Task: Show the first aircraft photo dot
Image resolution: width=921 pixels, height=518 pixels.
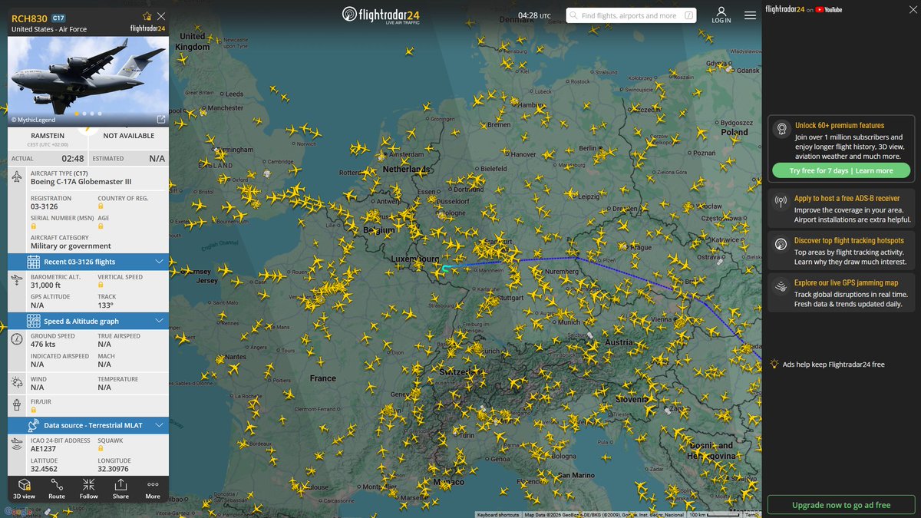Action: [76, 114]
